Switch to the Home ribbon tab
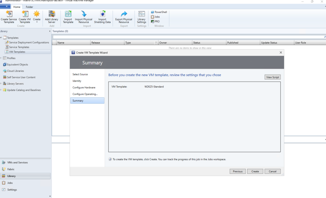 click(17, 7)
